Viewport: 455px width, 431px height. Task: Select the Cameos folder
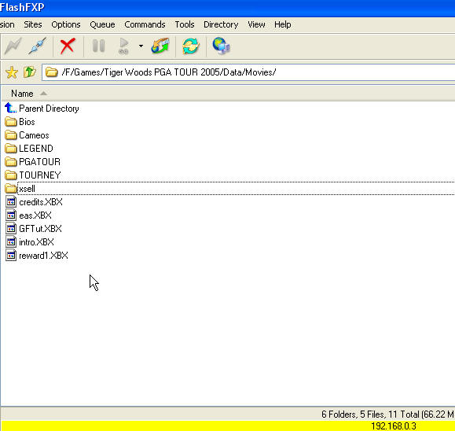coord(34,135)
